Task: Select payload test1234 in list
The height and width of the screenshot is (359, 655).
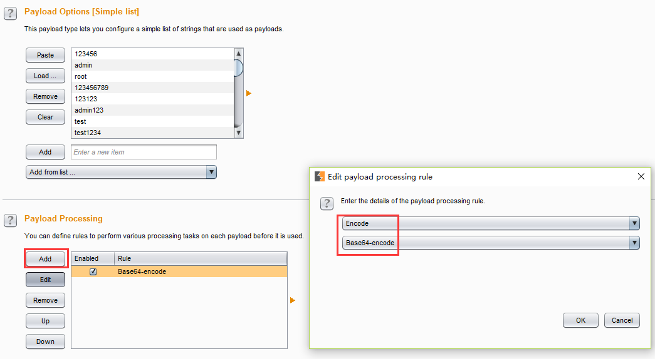Action: point(152,133)
